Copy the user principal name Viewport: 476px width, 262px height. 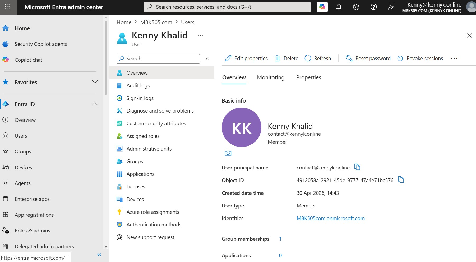pyautogui.click(x=357, y=167)
